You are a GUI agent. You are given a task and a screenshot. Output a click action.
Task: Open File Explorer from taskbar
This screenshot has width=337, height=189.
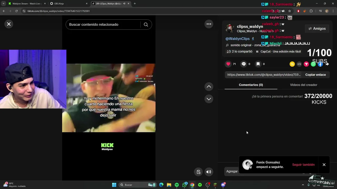(x=169, y=185)
